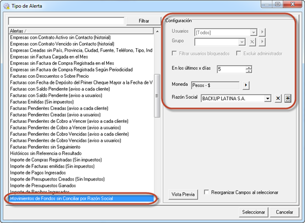Click the gear icon in title bar
The height and width of the screenshot is (223, 305).
click(x=6, y=6)
